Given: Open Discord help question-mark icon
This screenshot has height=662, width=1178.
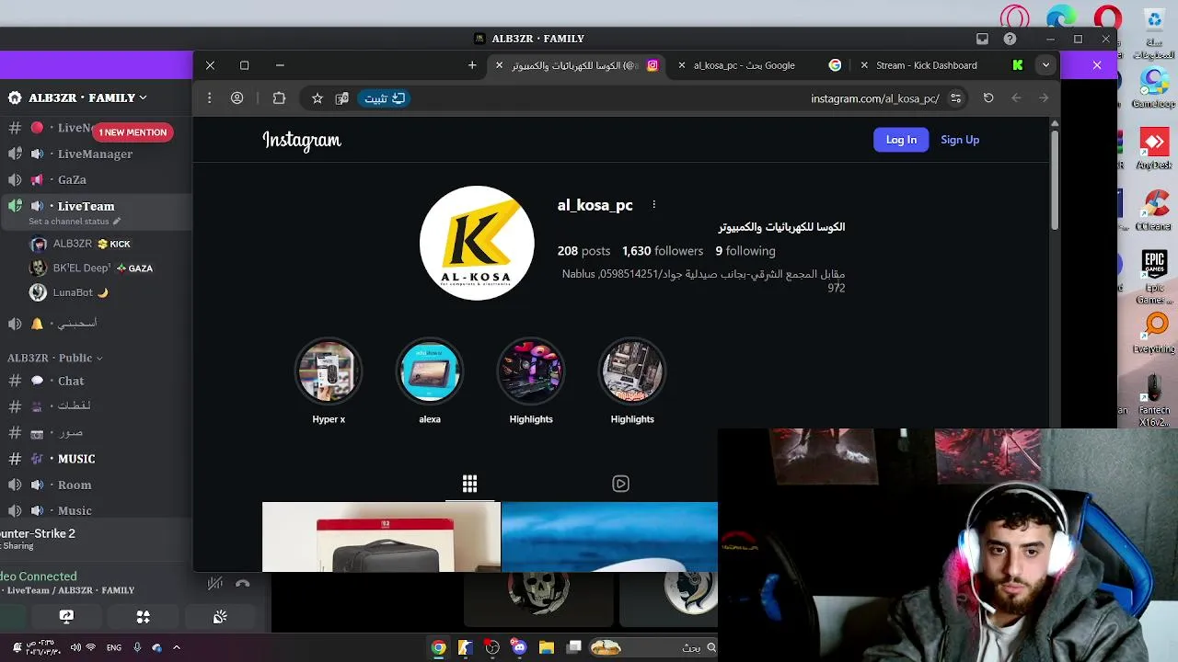Looking at the screenshot, I should (x=1010, y=39).
